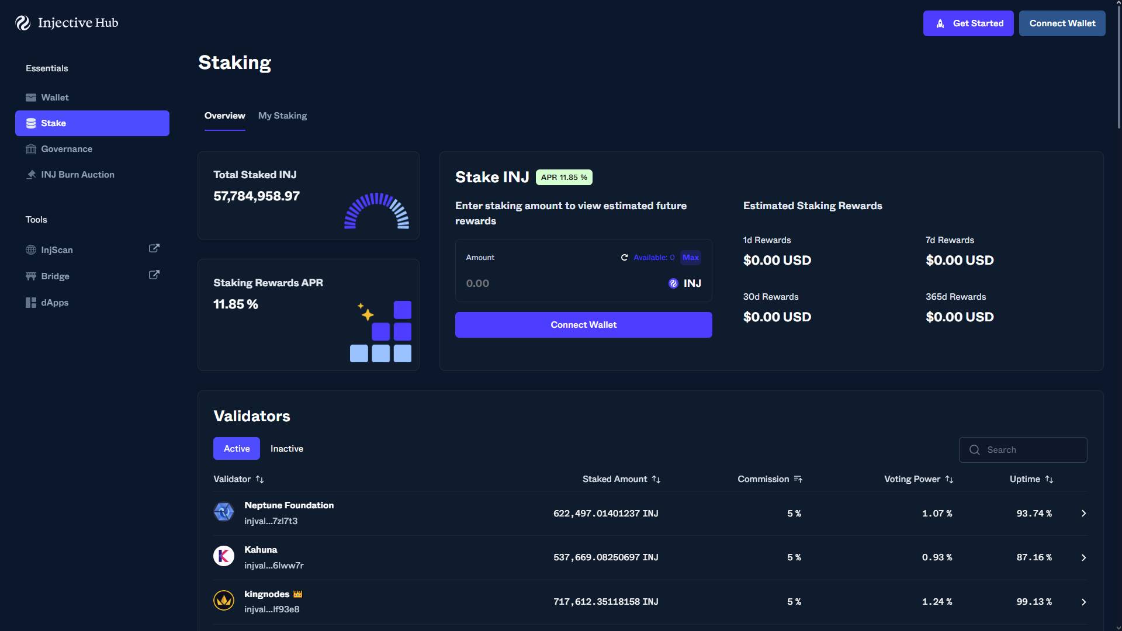The height and width of the screenshot is (631, 1122).
Task: Click the Governance building icon
Action: (31, 149)
